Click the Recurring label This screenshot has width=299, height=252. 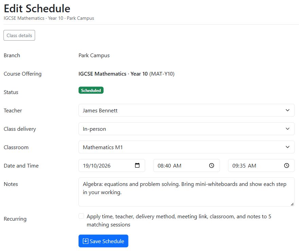click(x=15, y=219)
